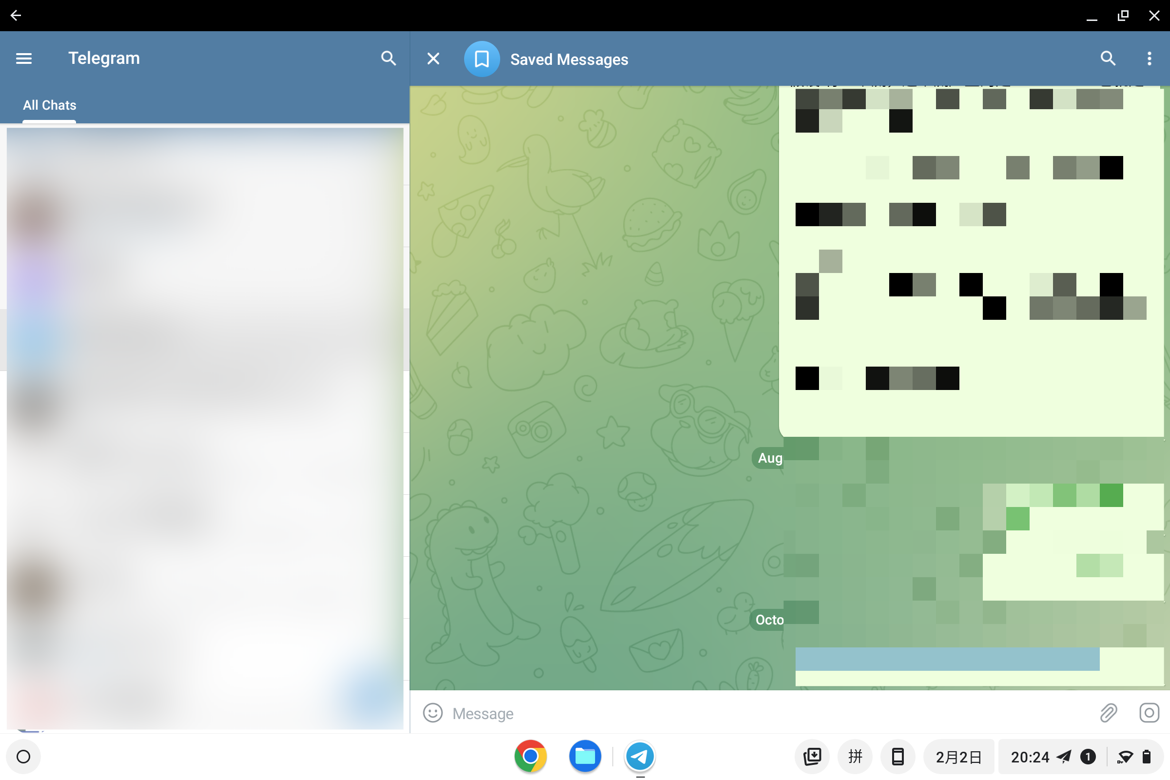The image size is (1170, 780).
Task: Click the Saved Messages bookmark avatar
Action: point(482,58)
